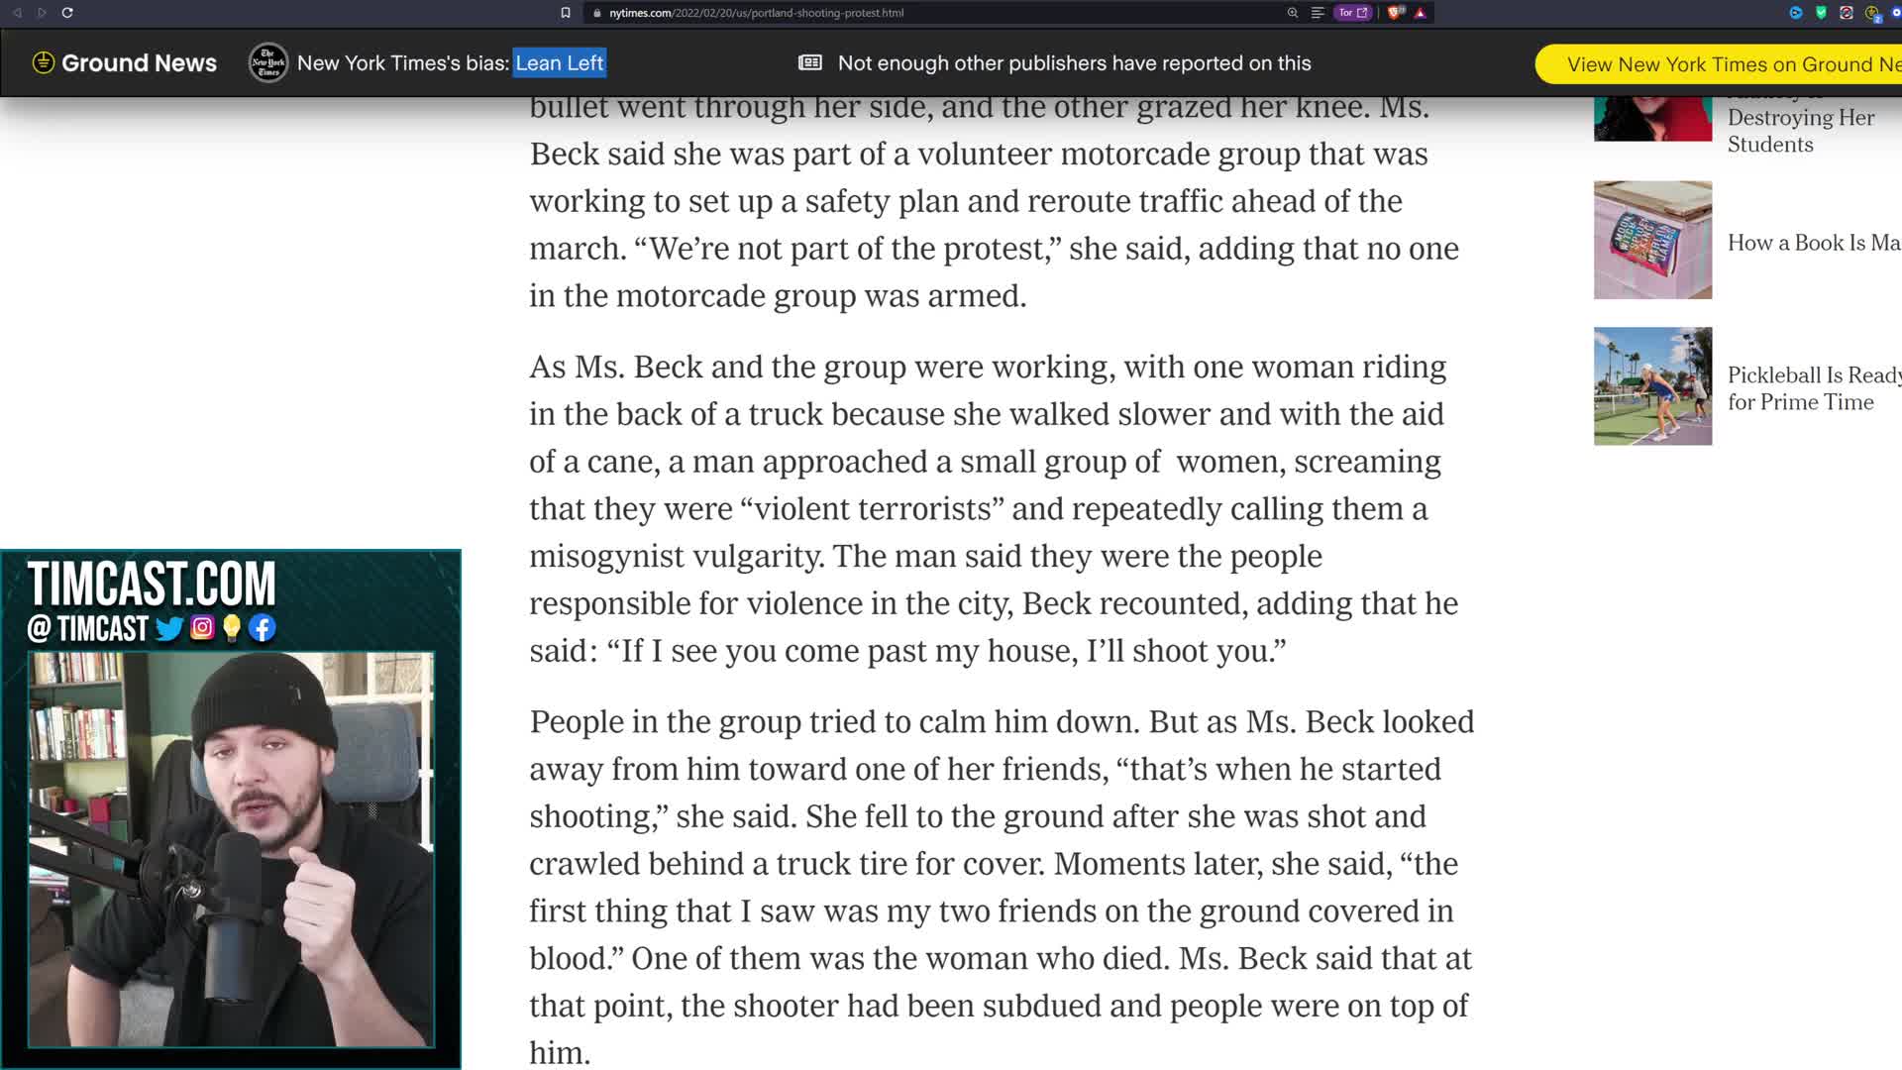Click the Tor button in address bar
The width and height of the screenshot is (1902, 1070).
coord(1352,13)
